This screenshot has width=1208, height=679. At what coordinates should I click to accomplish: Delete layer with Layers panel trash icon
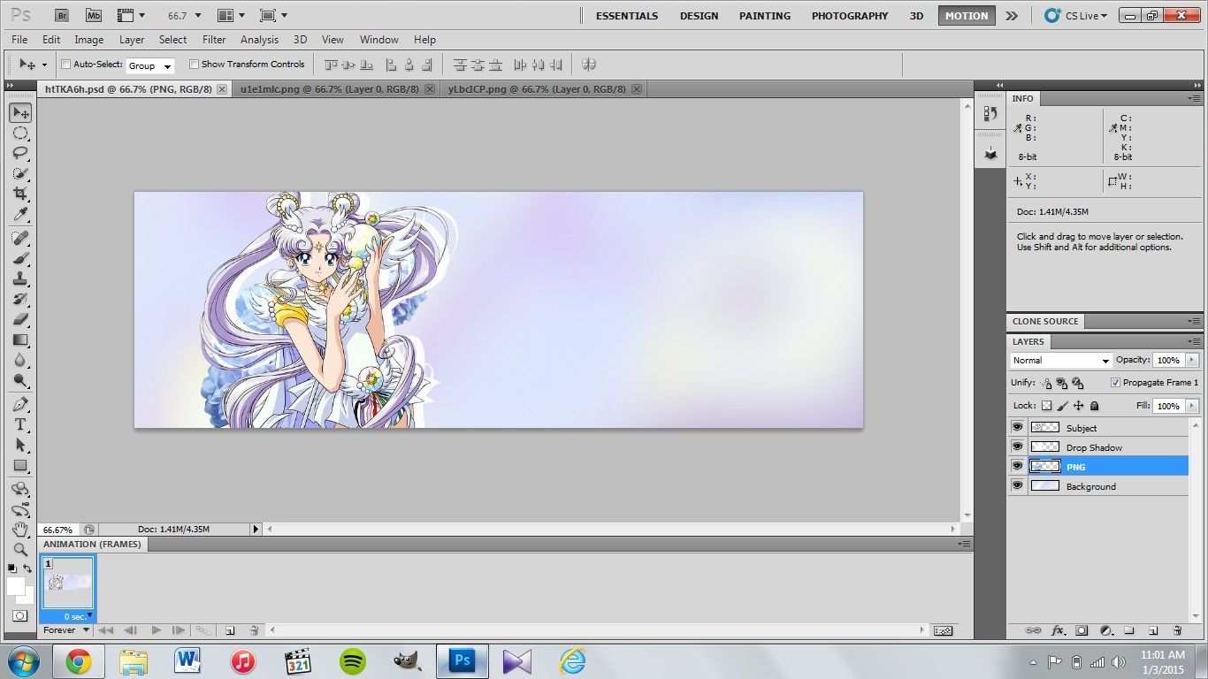[x=1177, y=630]
